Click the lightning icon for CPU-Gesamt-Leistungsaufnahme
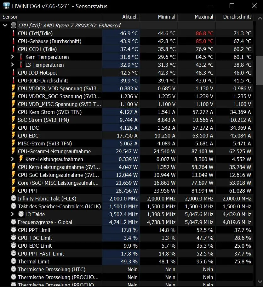The width and height of the screenshot is (263, 287). 13,151
